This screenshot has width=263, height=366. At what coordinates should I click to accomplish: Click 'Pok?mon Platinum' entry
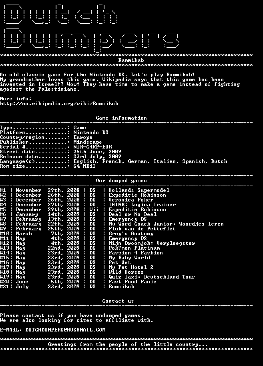134,248
